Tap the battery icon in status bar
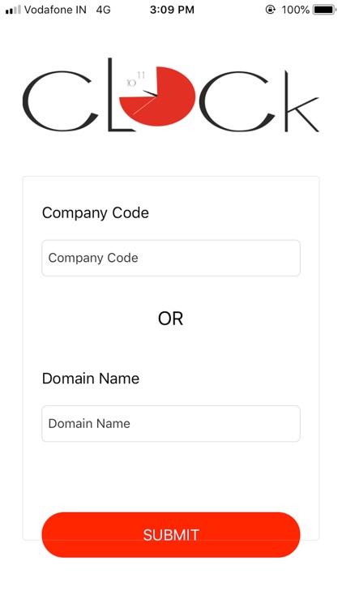 tap(324, 10)
